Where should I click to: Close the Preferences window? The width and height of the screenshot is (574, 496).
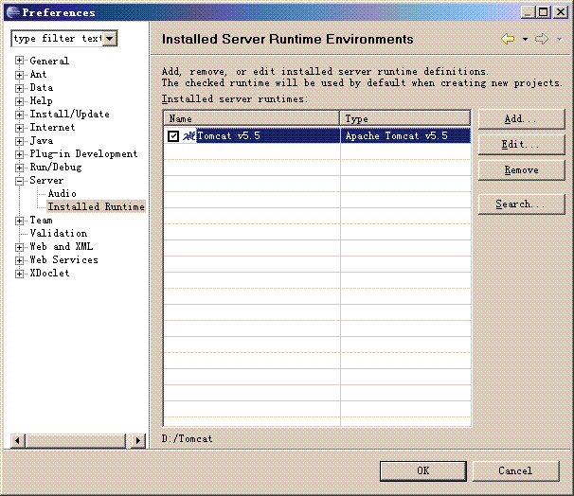click(x=561, y=12)
